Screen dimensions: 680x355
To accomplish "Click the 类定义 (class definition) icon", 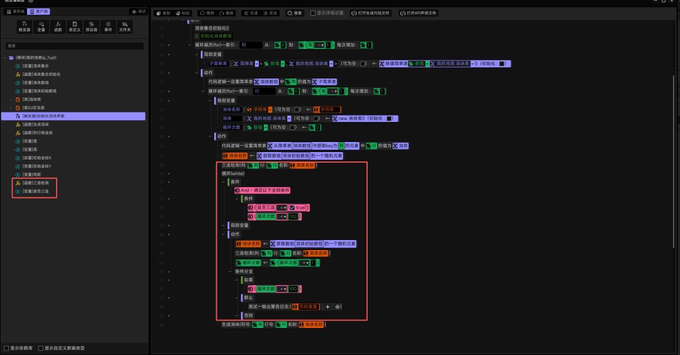I will point(74,26).
